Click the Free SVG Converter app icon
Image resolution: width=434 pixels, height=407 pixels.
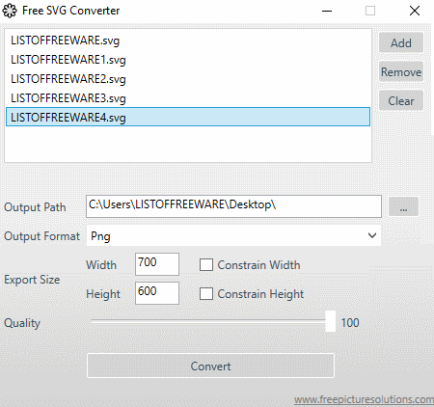tap(10, 11)
